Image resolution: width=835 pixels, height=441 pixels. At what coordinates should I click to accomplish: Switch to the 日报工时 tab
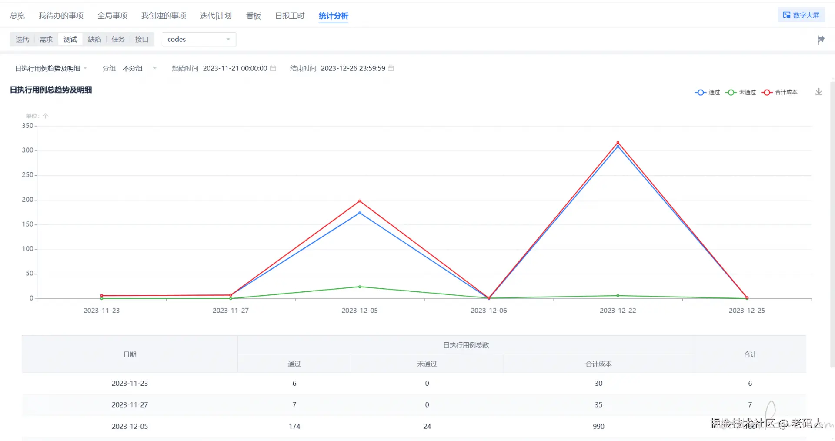290,16
